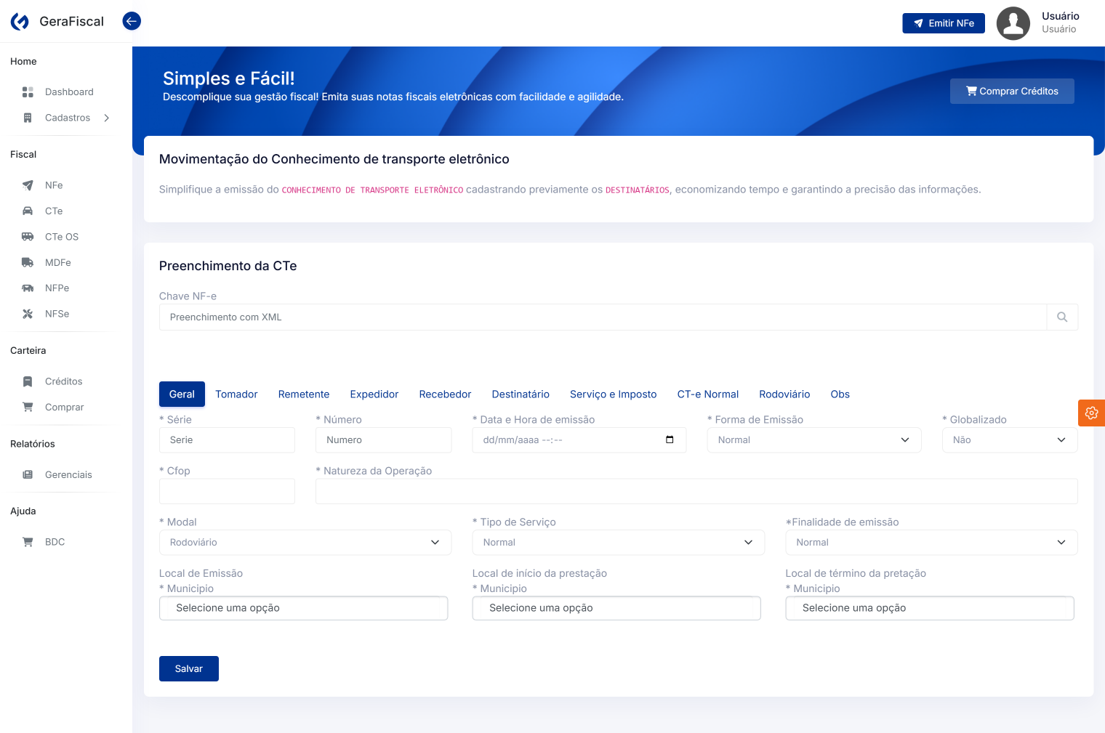Open calendar picker in emission date field
The width and height of the screenshot is (1105, 733).
click(x=670, y=440)
